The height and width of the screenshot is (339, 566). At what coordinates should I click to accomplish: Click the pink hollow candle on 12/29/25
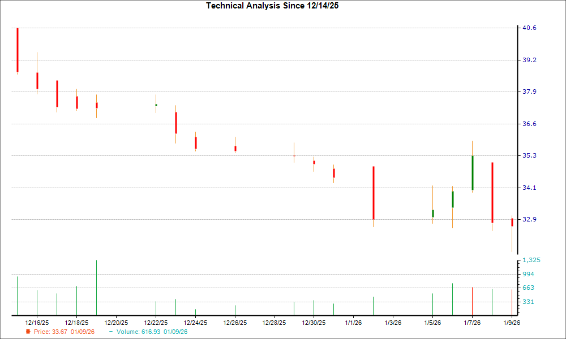294,157
